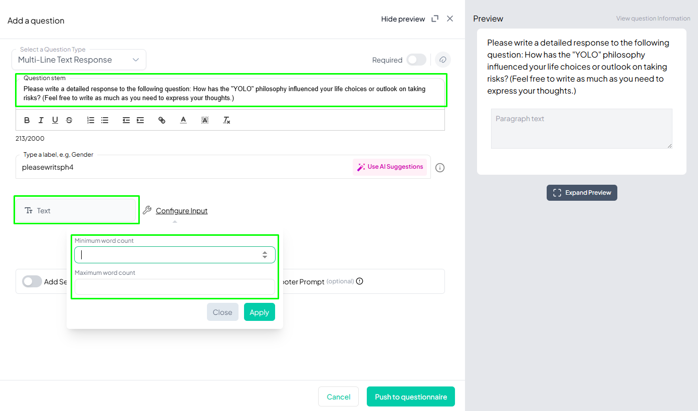Click Expand Preview button
The image size is (698, 411).
tap(582, 193)
